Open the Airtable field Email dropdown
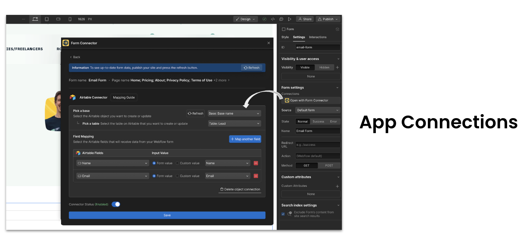 113,176
